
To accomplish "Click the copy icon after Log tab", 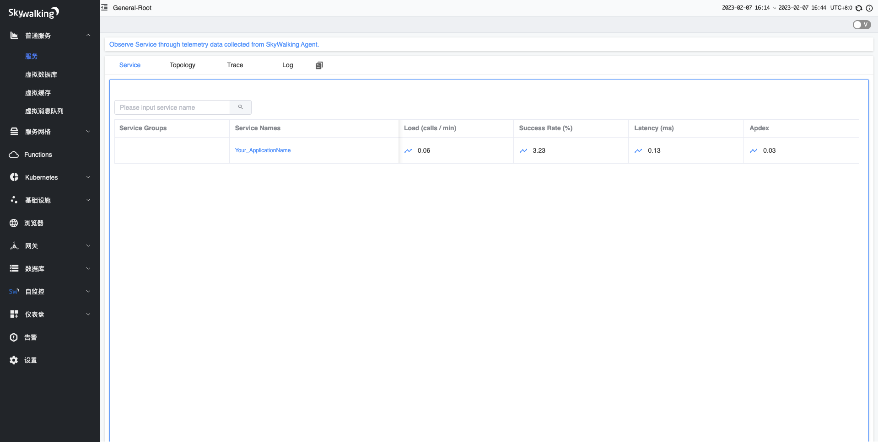I will (x=319, y=65).
